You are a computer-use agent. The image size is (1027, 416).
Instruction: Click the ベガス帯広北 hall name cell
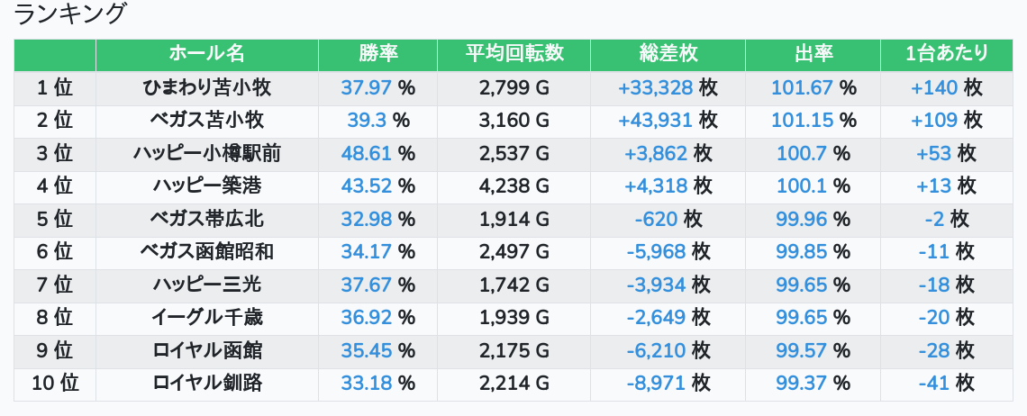click(x=206, y=219)
